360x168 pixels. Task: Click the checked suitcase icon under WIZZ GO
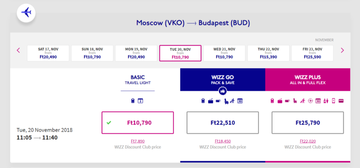[x=211, y=101]
